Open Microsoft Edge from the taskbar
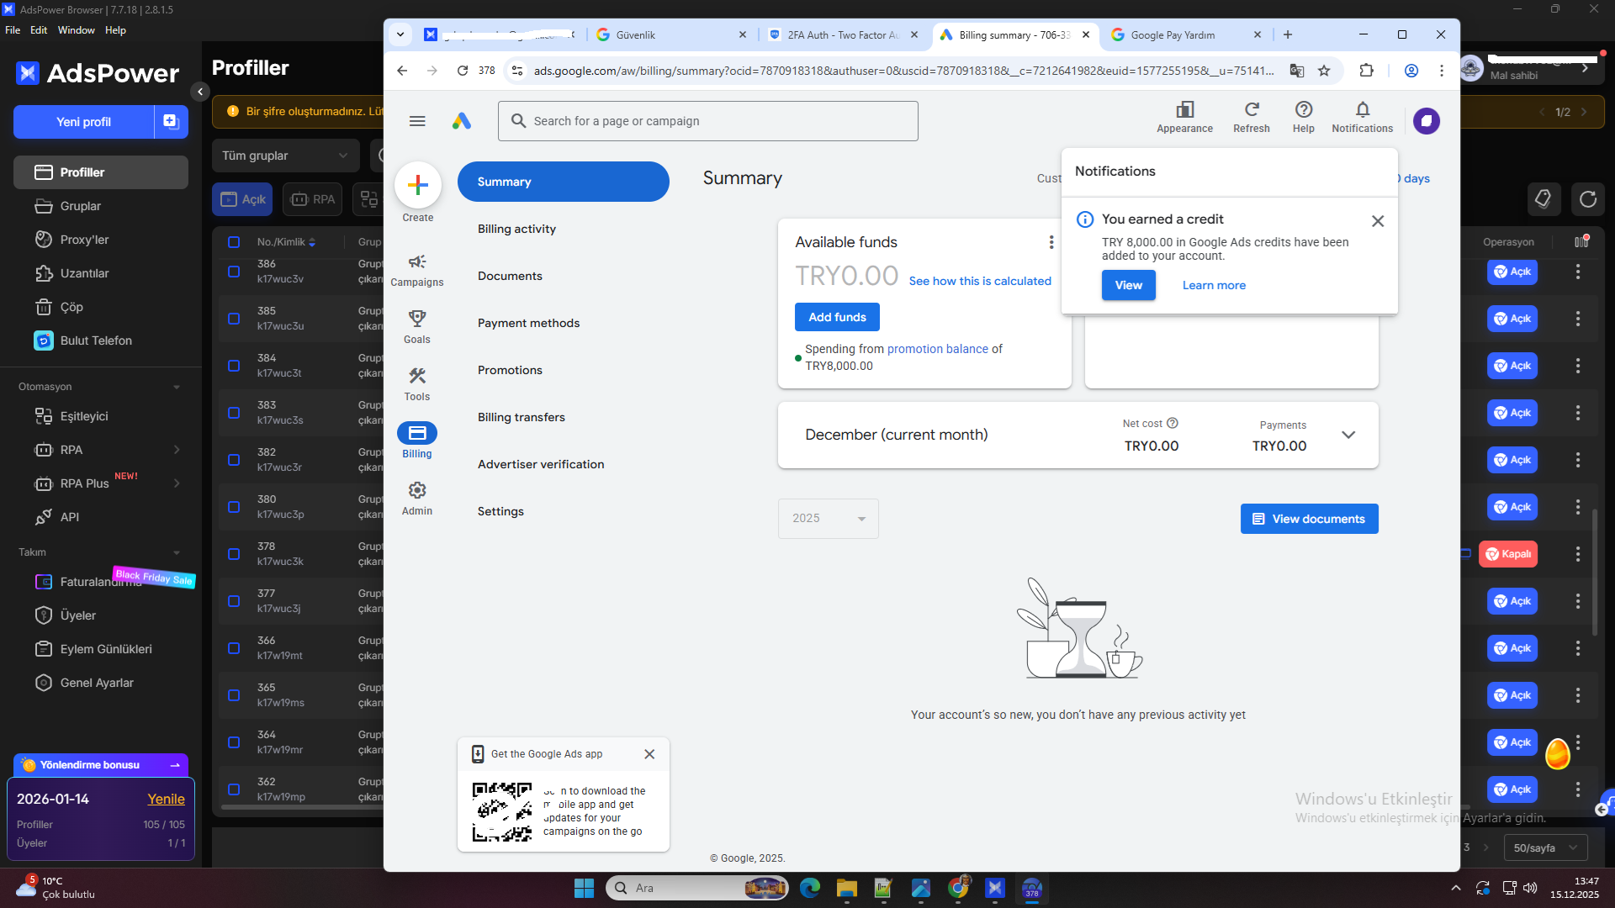 810,888
